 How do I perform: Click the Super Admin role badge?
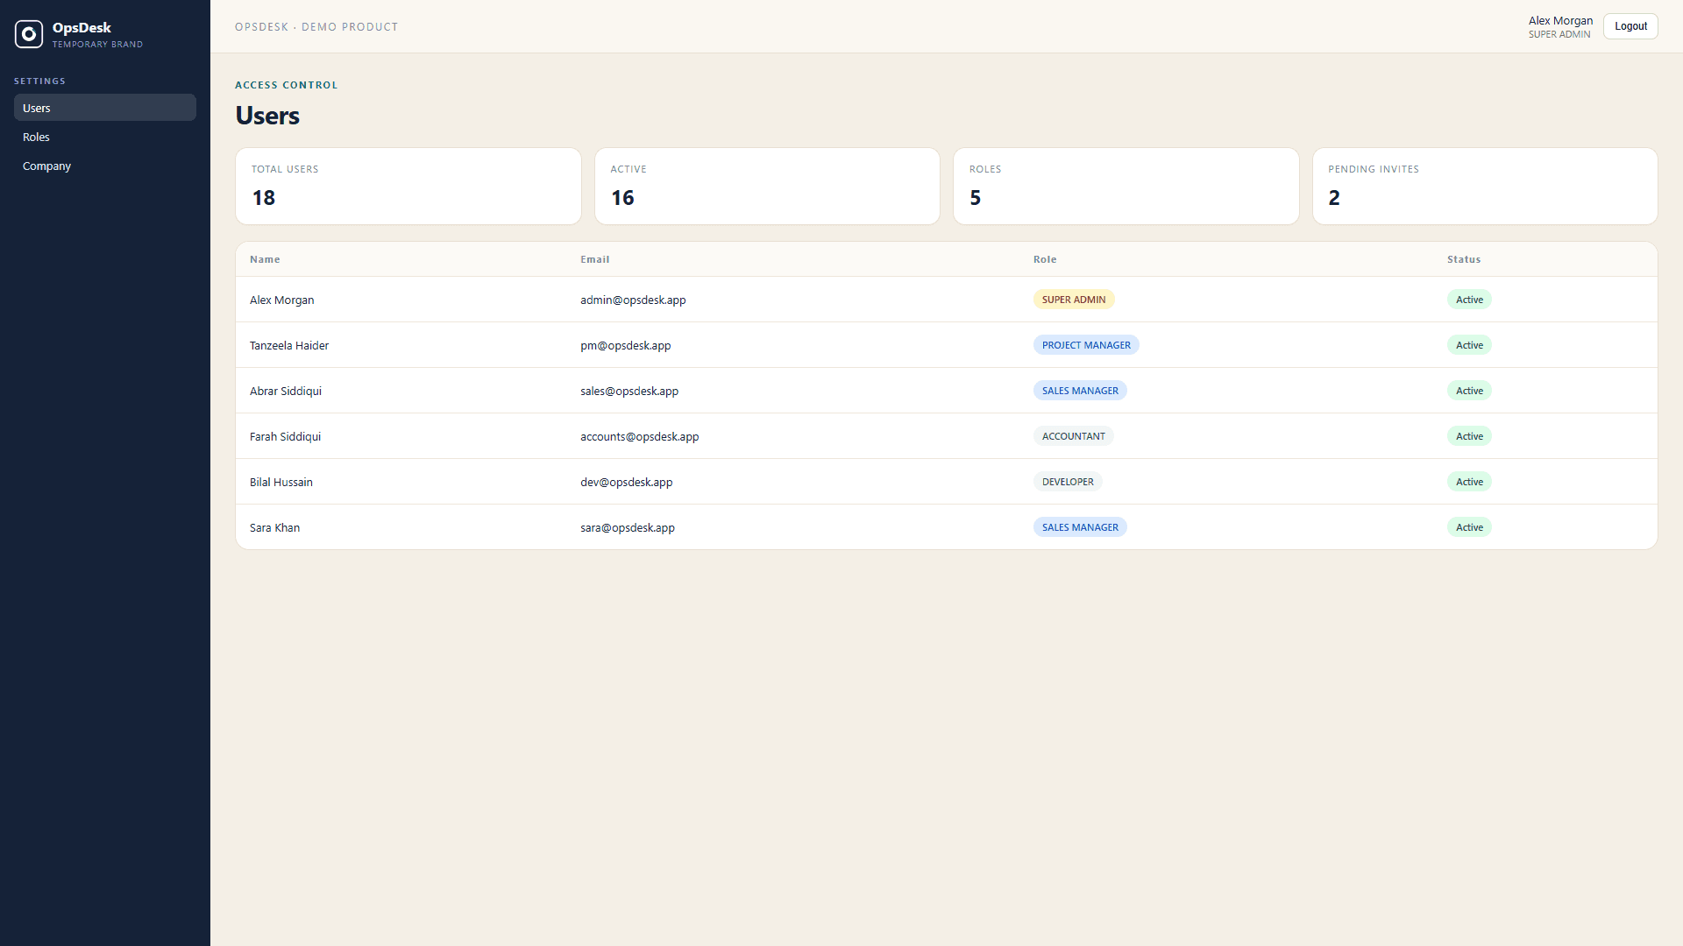point(1074,300)
